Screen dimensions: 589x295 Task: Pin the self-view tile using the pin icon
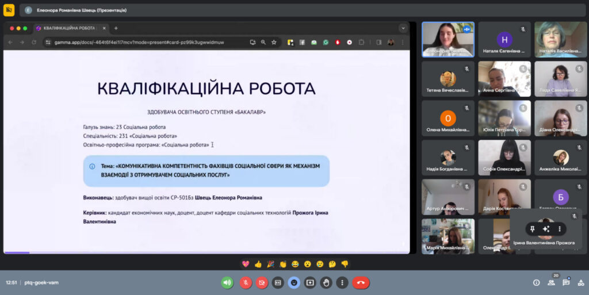[533, 229]
